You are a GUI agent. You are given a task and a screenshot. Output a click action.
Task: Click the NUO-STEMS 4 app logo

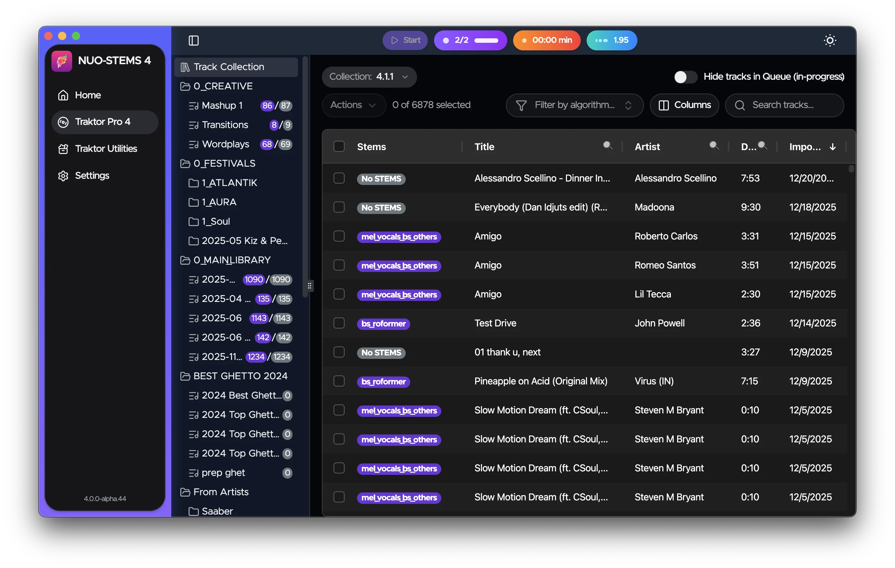[x=62, y=60]
